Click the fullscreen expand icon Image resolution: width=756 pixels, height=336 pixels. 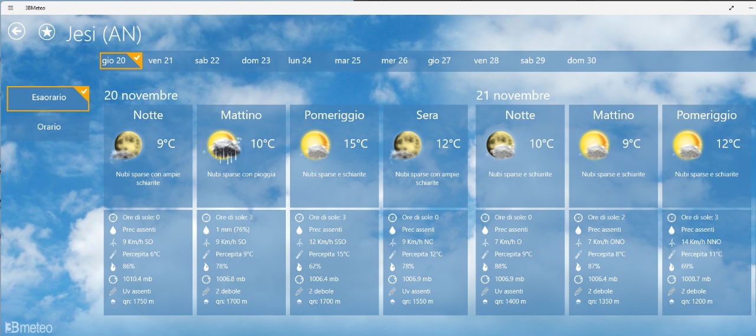[x=732, y=8]
